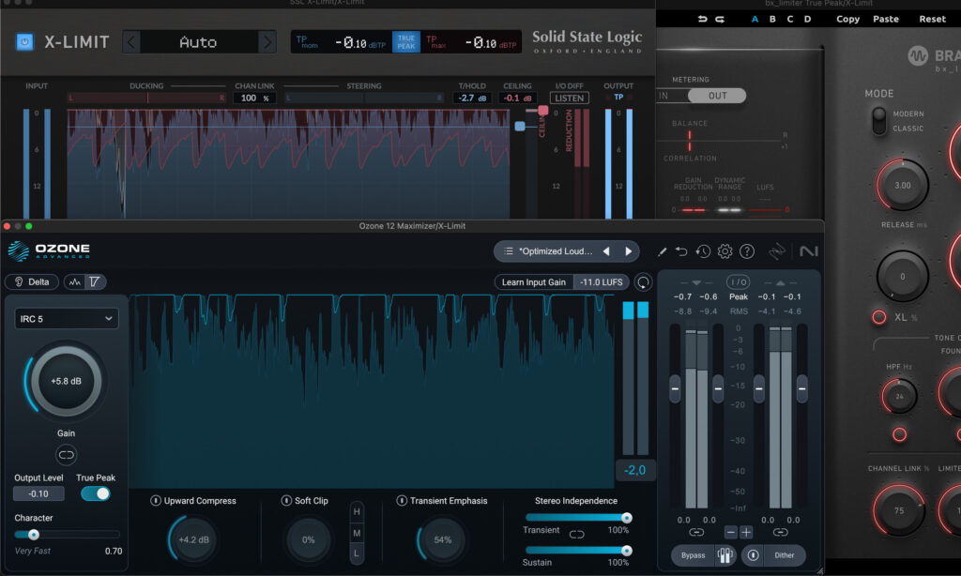The image size is (961, 576).
Task: Select Soft Clip H setting
Action: coord(357,511)
